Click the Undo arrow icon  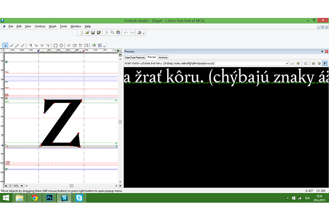click(125, 33)
